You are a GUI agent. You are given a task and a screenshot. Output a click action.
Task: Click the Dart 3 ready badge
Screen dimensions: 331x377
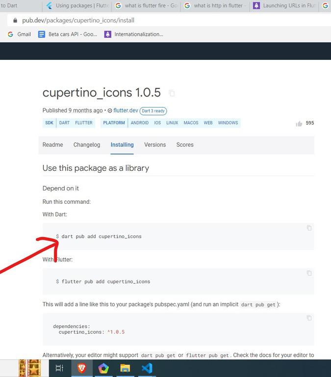[x=153, y=111]
